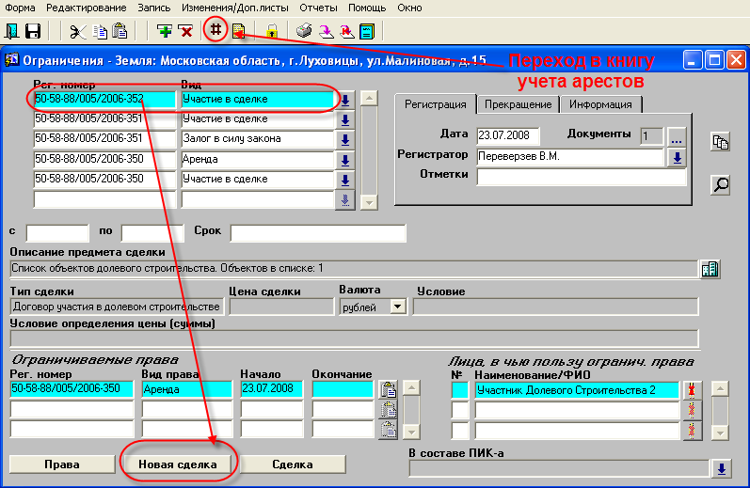
Task: Click the printer toolbar icon
Action: [x=304, y=32]
